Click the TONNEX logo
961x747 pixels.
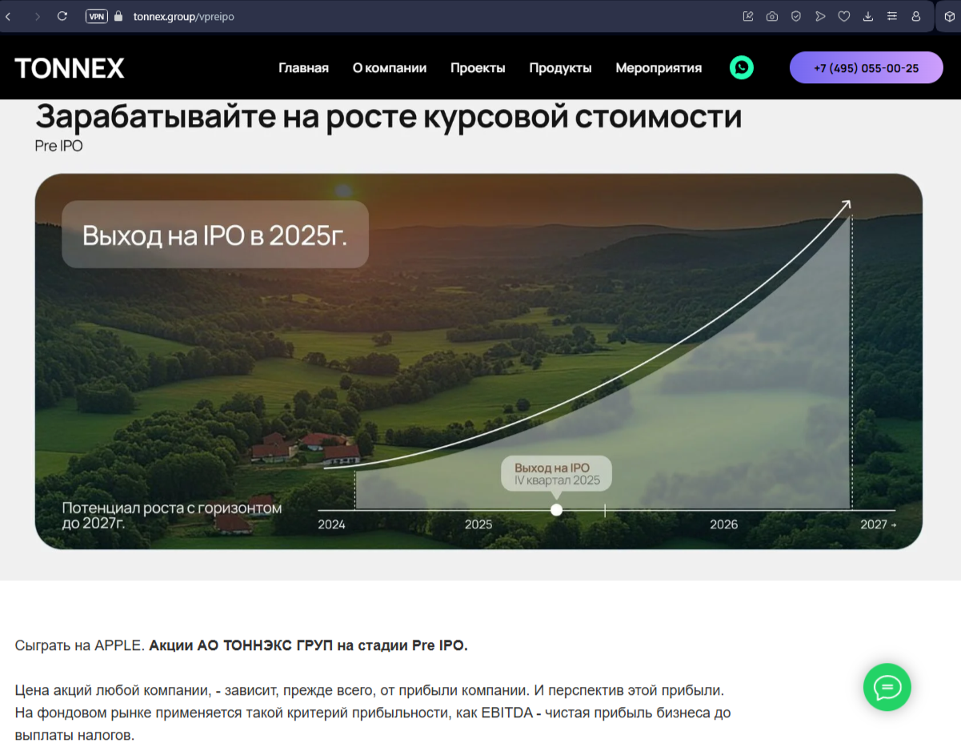pyautogui.click(x=70, y=68)
